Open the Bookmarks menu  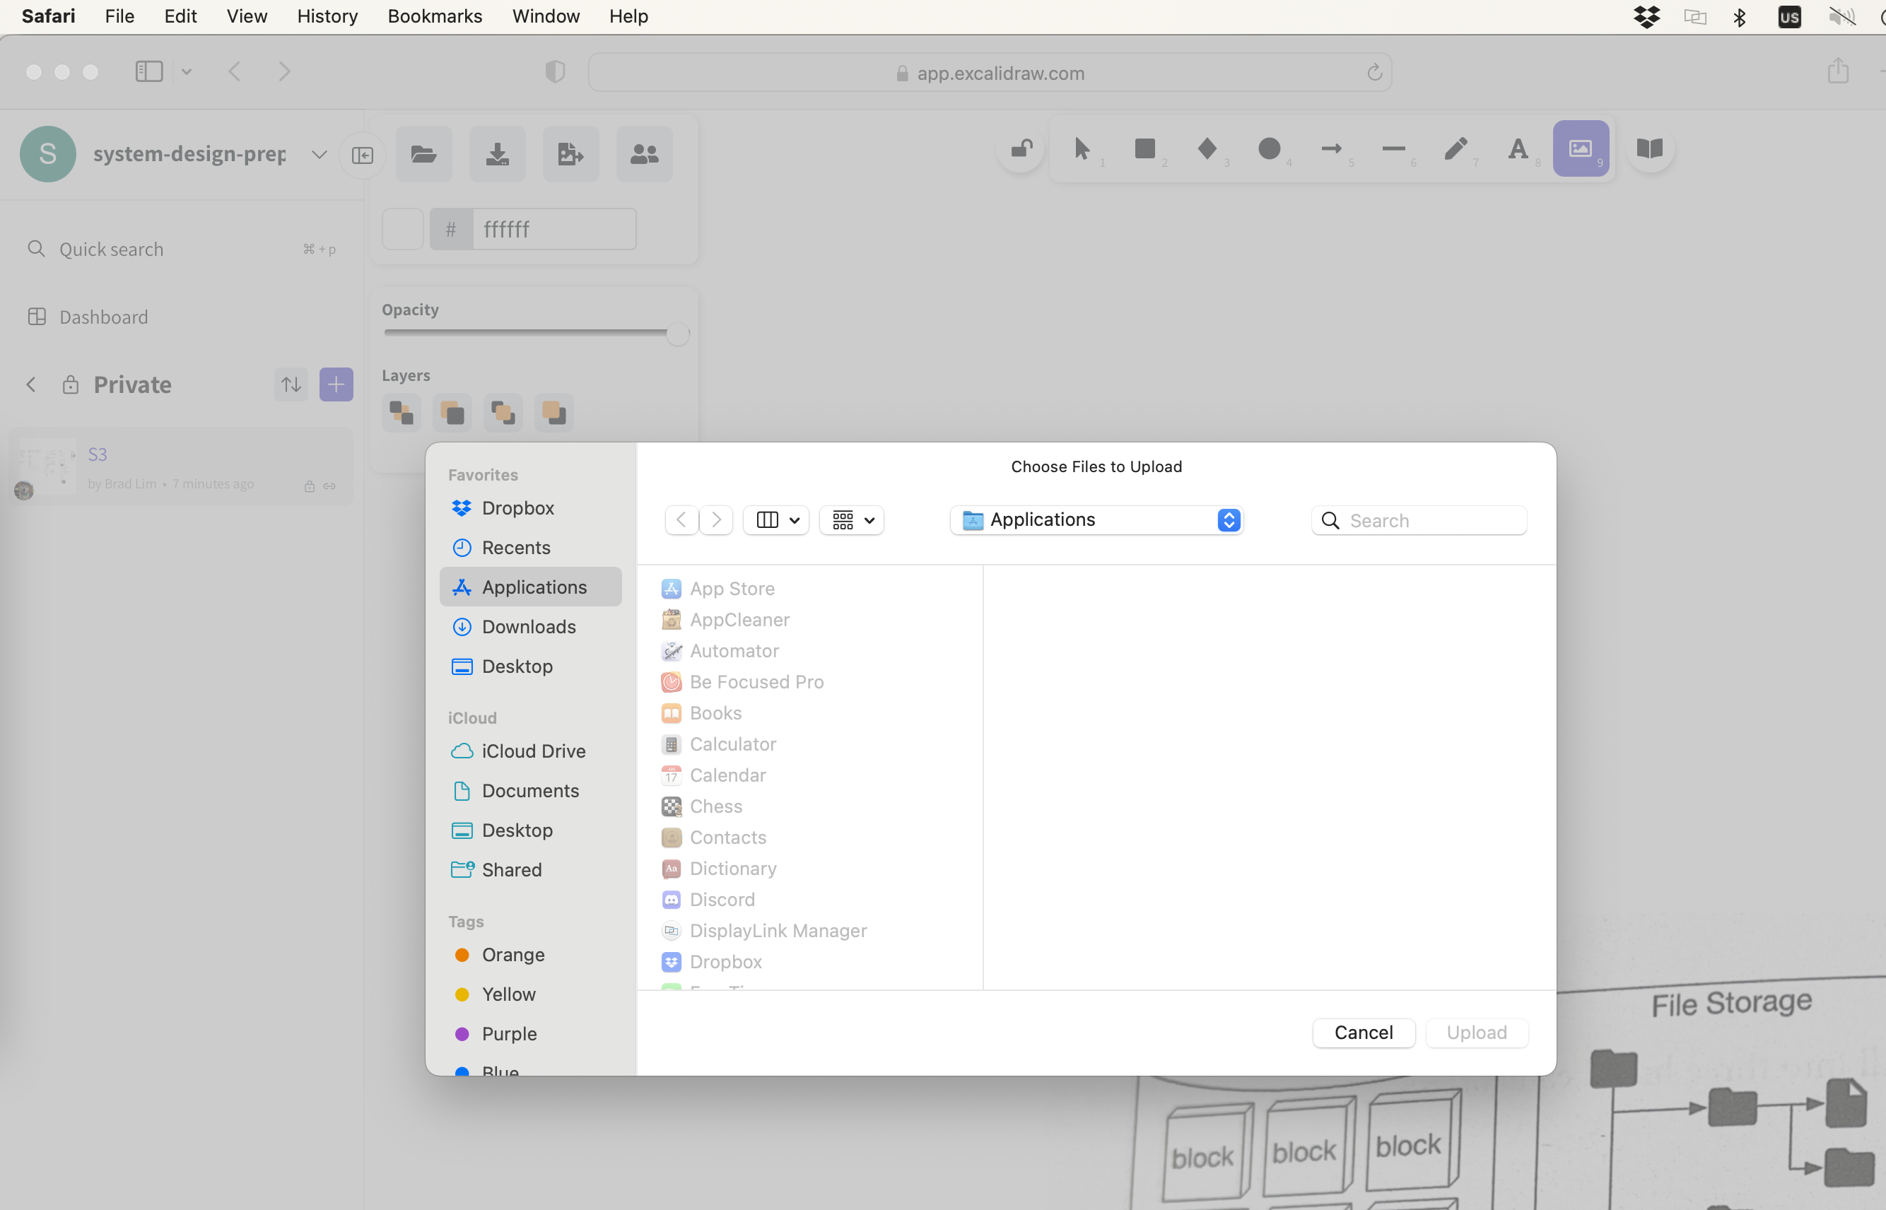[434, 16]
